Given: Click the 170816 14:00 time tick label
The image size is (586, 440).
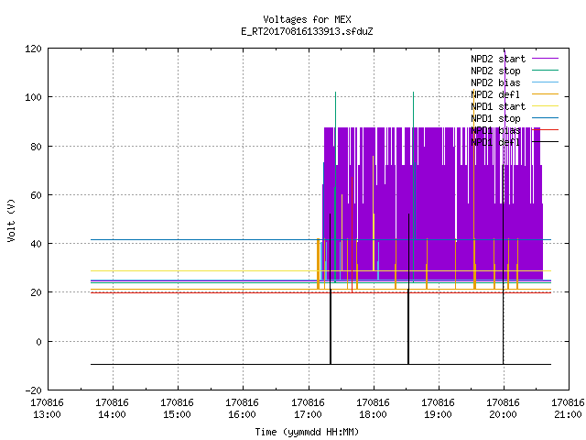Looking at the screenshot, I should click(112, 409).
